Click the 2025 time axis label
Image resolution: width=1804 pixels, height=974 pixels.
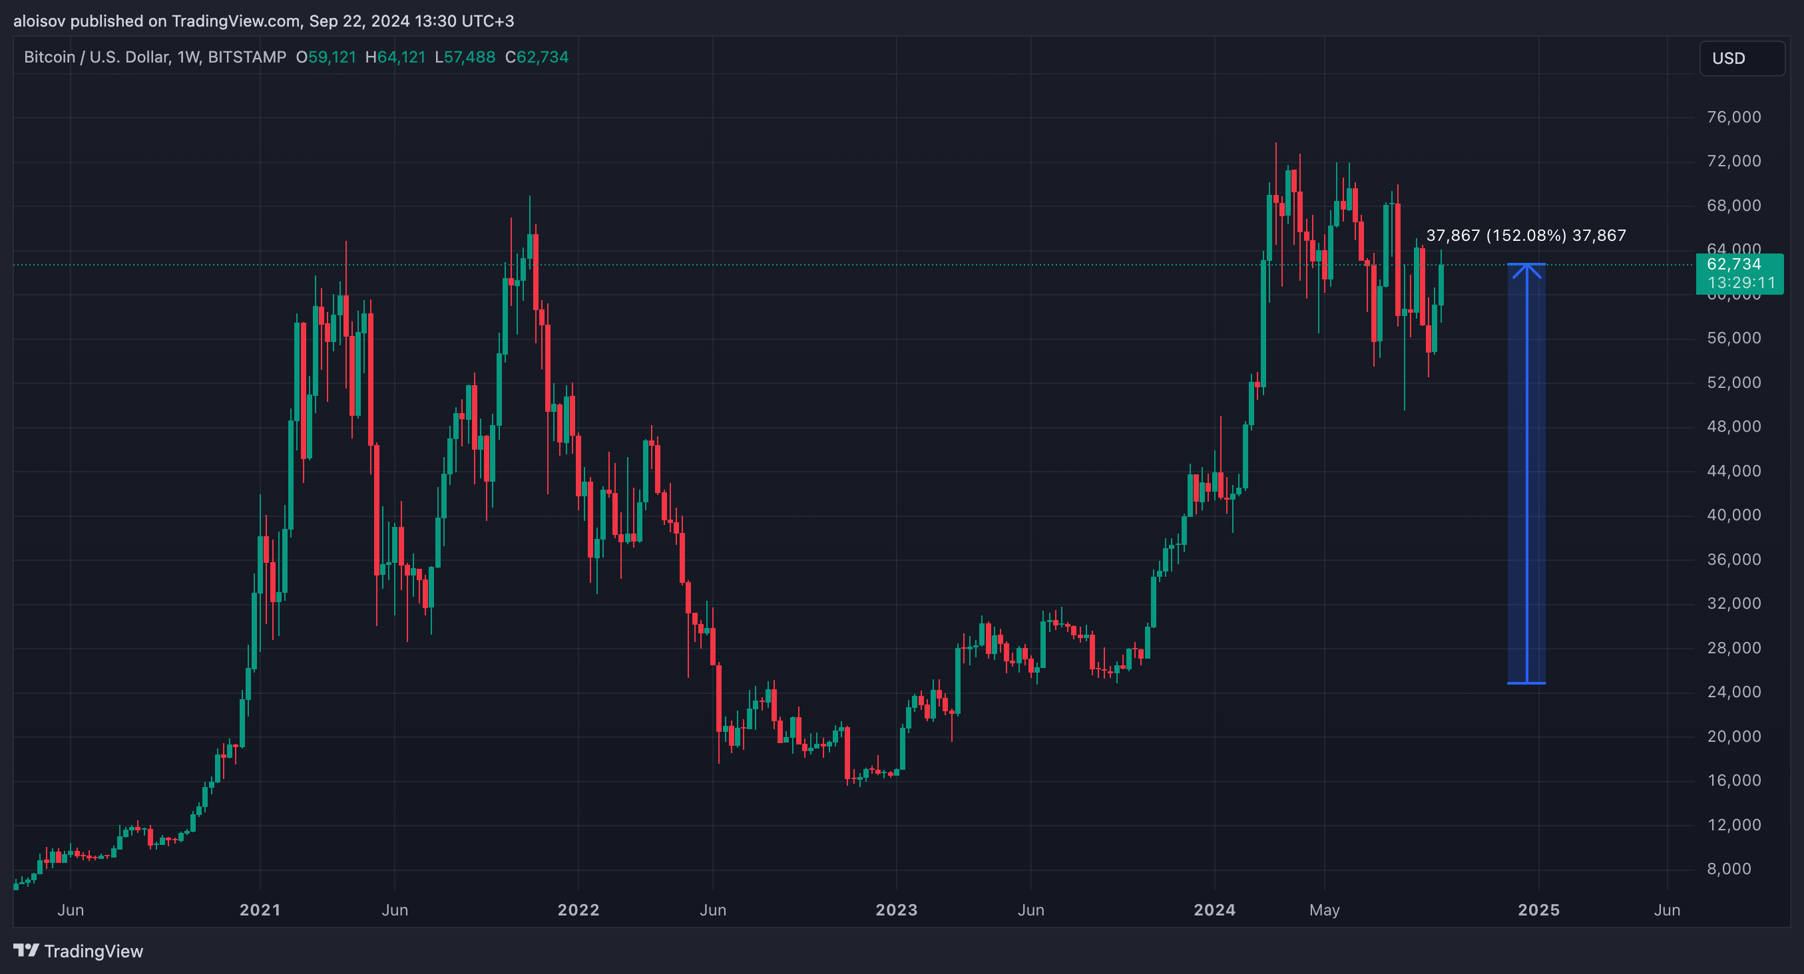coord(1538,909)
